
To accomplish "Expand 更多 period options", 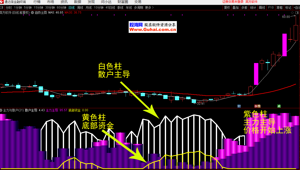I will [x=149, y=8].
